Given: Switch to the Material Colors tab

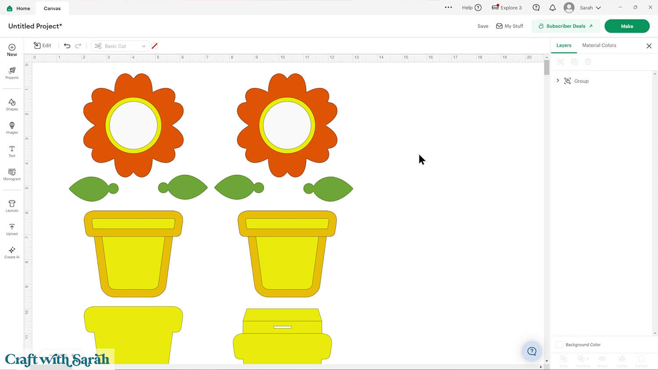Looking at the screenshot, I should (x=599, y=46).
